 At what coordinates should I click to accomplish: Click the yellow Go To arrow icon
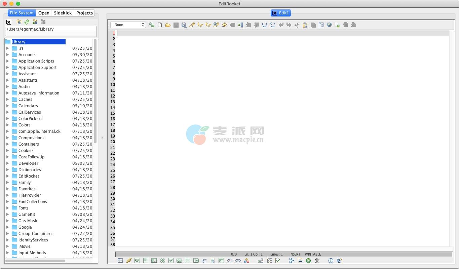click(x=224, y=25)
